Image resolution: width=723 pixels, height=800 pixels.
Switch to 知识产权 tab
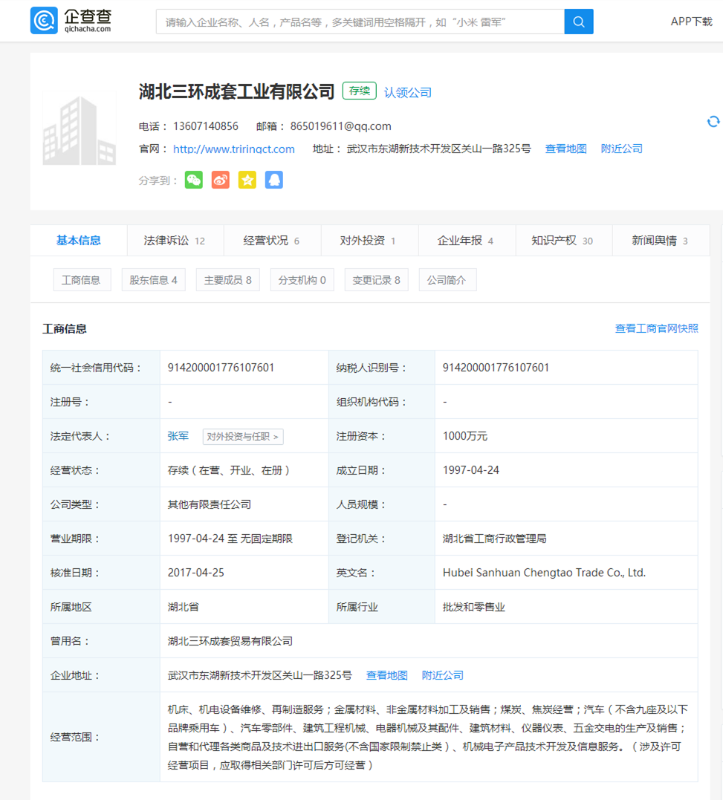tap(564, 241)
